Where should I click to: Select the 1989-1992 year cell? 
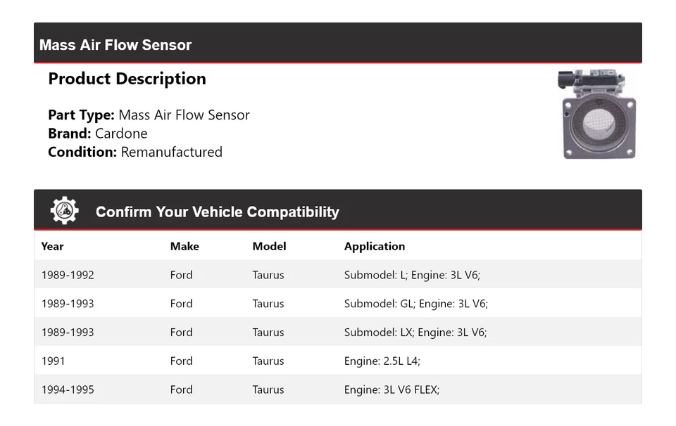click(x=68, y=275)
